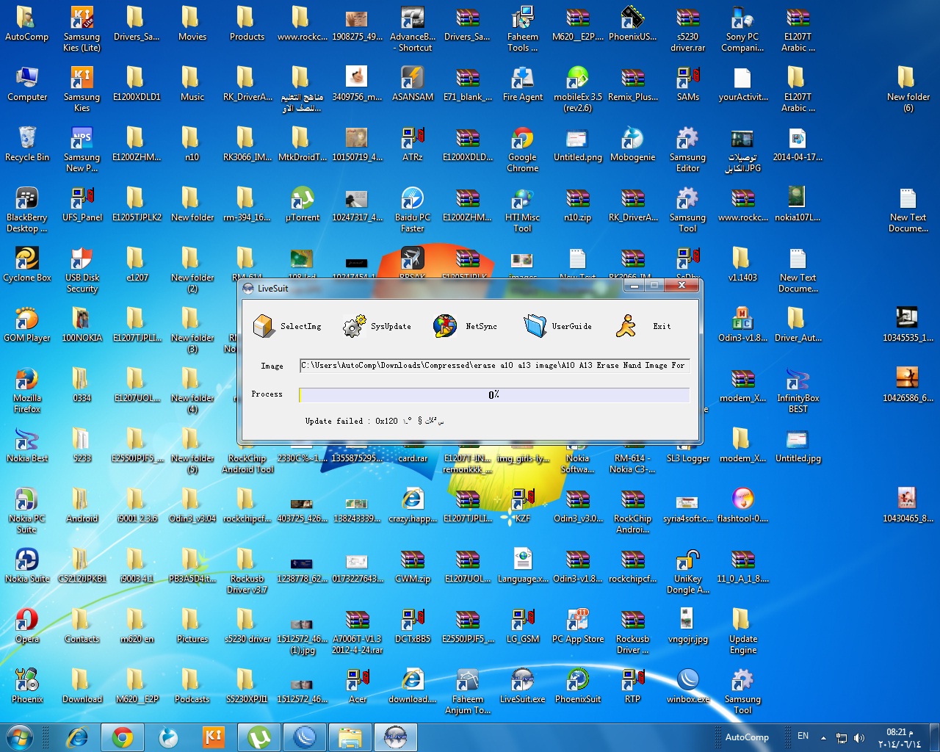Image resolution: width=940 pixels, height=752 pixels.
Task: Select Google Chrome desktop icon
Action: click(523, 150)
